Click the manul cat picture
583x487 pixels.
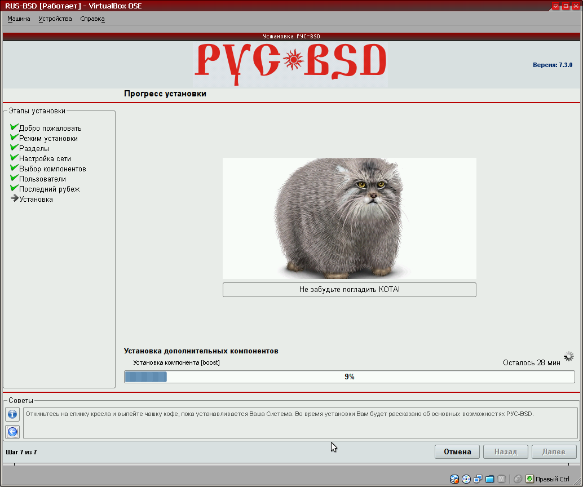[x=350, y=218]
